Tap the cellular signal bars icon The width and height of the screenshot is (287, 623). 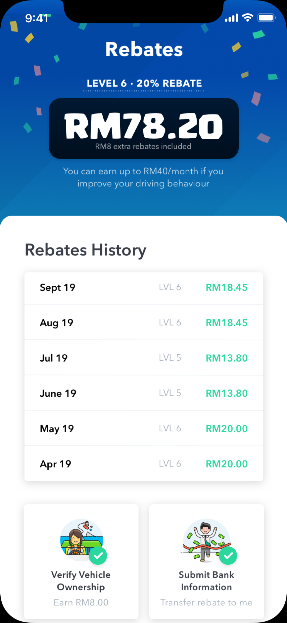(231, 18)
